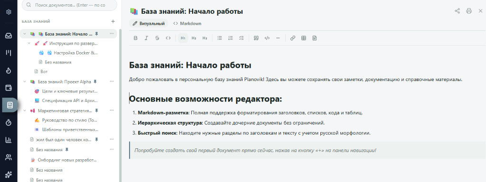Viewport: 486px width, 182px height.
Task: Open more options for База знаний: Начало
Action: click(x=112, y=34)
